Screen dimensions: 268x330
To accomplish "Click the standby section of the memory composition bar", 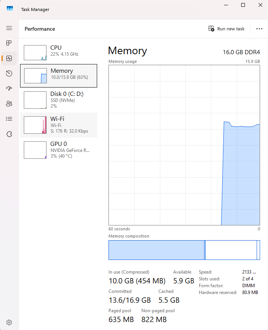I will point(231,250).
